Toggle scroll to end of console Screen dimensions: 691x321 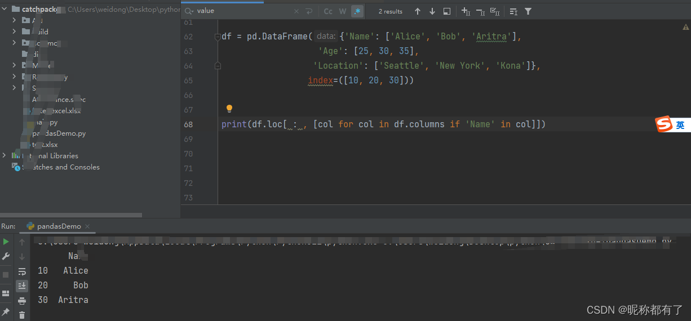coord(22,286)
